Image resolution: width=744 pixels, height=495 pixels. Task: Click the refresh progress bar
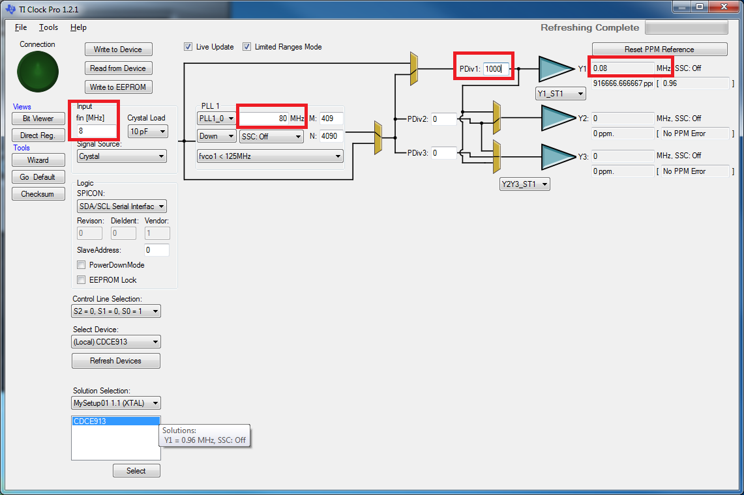(x=687, y=27)
